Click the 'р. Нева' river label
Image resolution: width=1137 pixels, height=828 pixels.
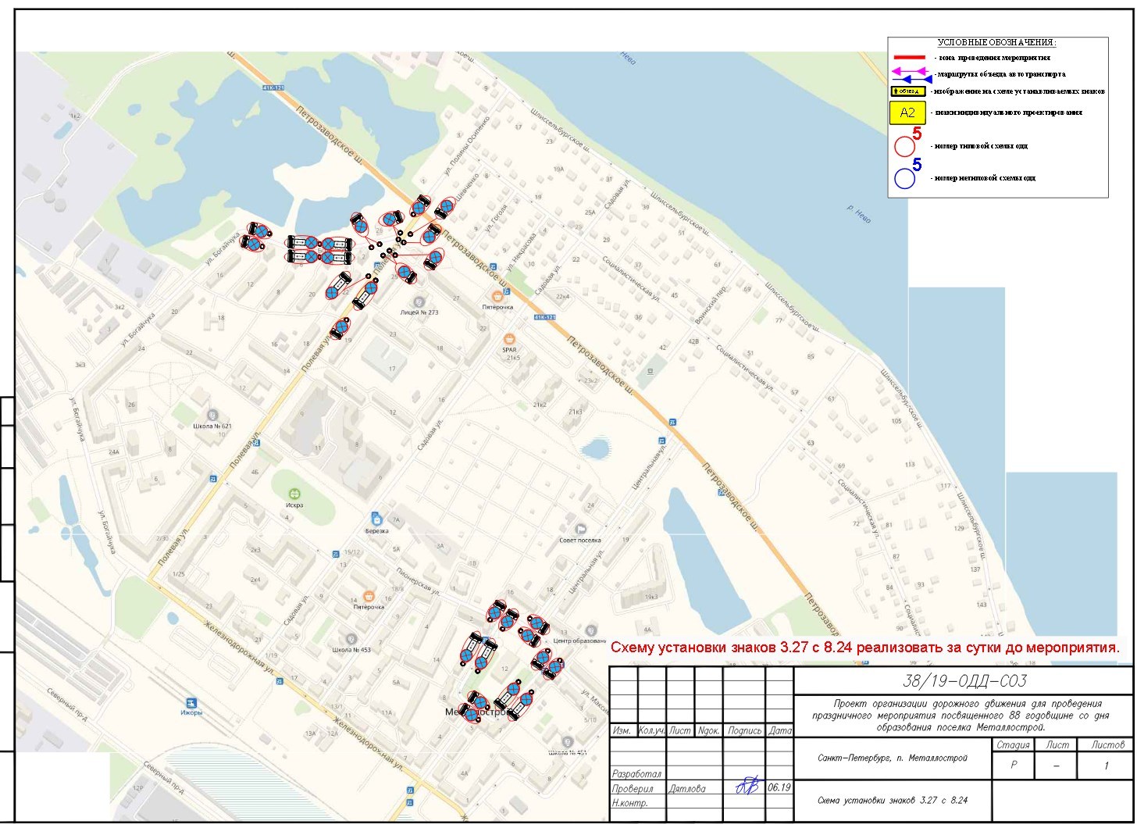tap(857, 215)
